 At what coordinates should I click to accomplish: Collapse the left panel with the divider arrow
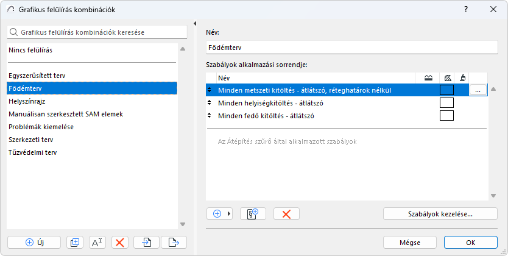click(x=195, y=24)
